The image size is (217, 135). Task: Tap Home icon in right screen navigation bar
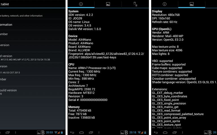(165, 132)
